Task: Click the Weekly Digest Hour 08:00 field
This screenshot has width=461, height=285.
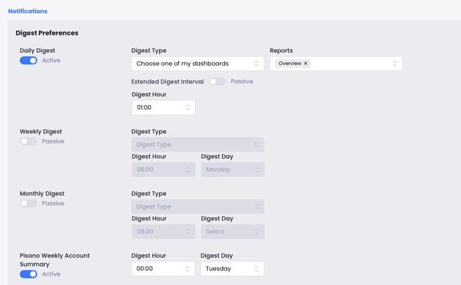Action: click(x=163, y=170)
